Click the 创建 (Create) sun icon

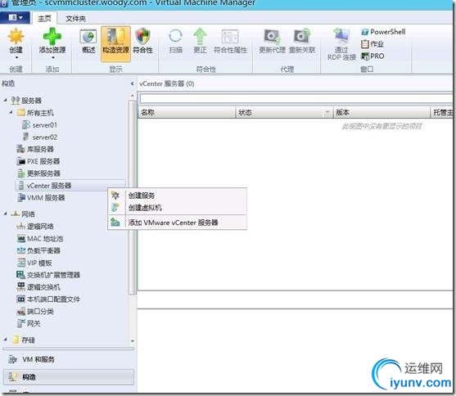16,36
